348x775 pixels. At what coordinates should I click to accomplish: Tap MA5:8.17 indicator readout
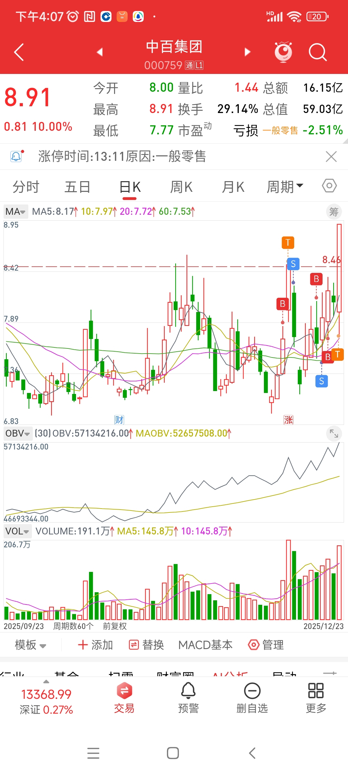click(x=55, y=212)
